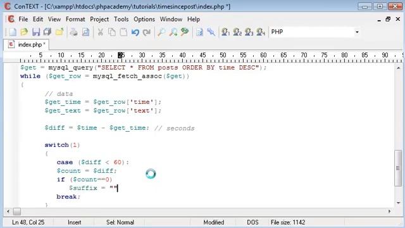Screen dimensions: 405x228
Task: Select the index.php file tab
Action: click(x=27, y=44)
